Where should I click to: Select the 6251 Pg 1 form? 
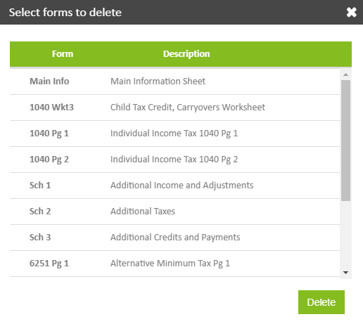174,264
